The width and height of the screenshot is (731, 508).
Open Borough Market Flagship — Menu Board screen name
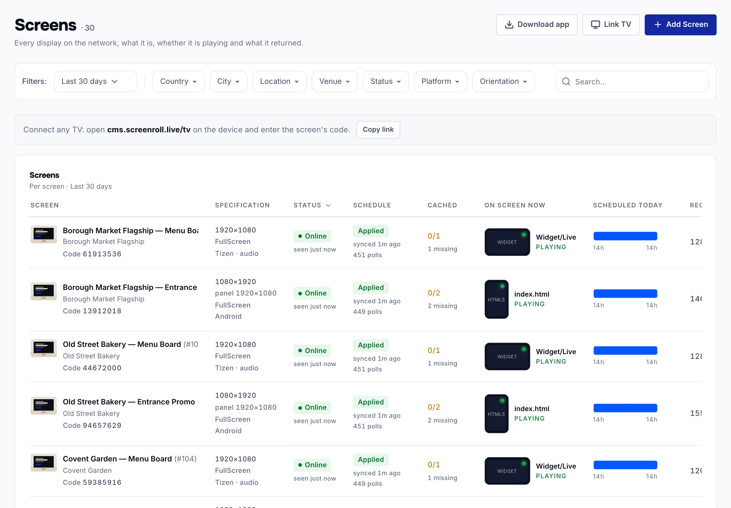click(130, 231)
